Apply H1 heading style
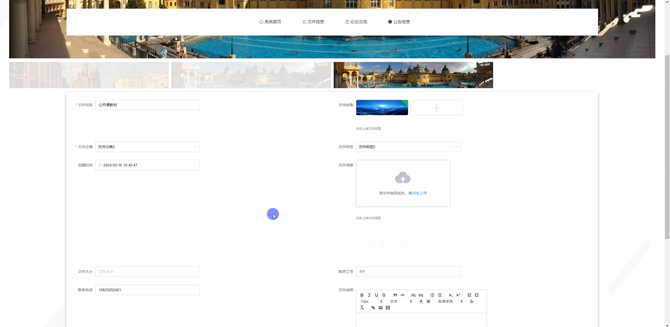This screenshot has height=327, width=670. pos(414,295)
